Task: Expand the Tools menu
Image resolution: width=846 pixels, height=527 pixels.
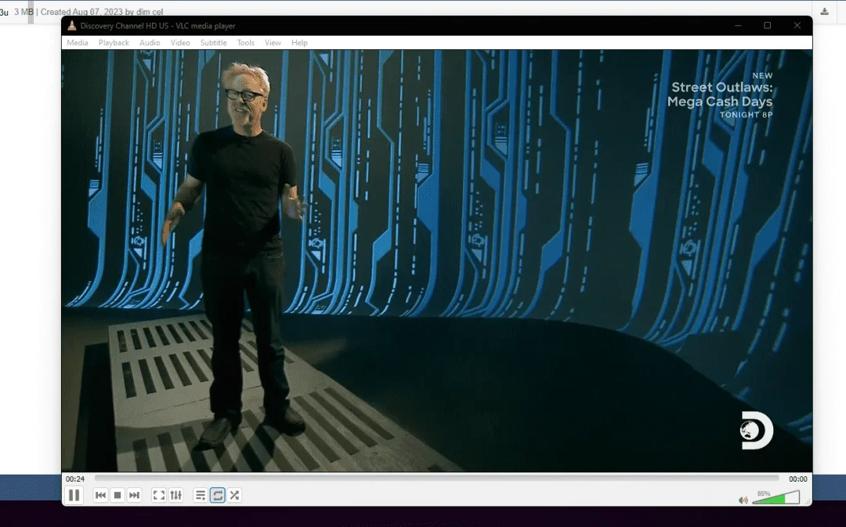Action: click(245, 42)
